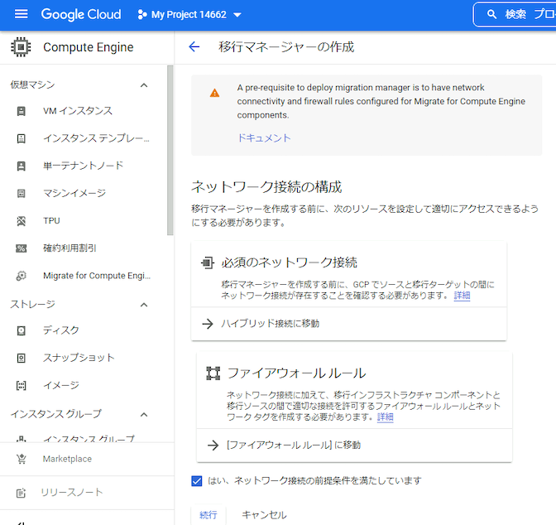Collapse the インスタンス グループ section
This screenshot has height=525, width=556.
tap(144, 414)
